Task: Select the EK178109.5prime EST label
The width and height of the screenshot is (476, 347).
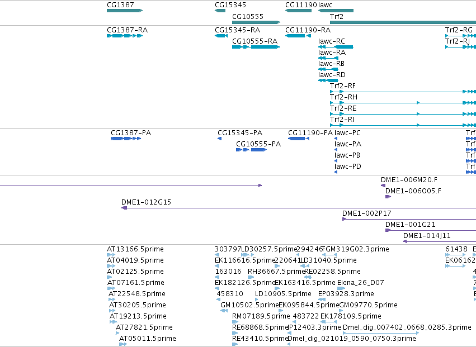Action: [351, 317]
